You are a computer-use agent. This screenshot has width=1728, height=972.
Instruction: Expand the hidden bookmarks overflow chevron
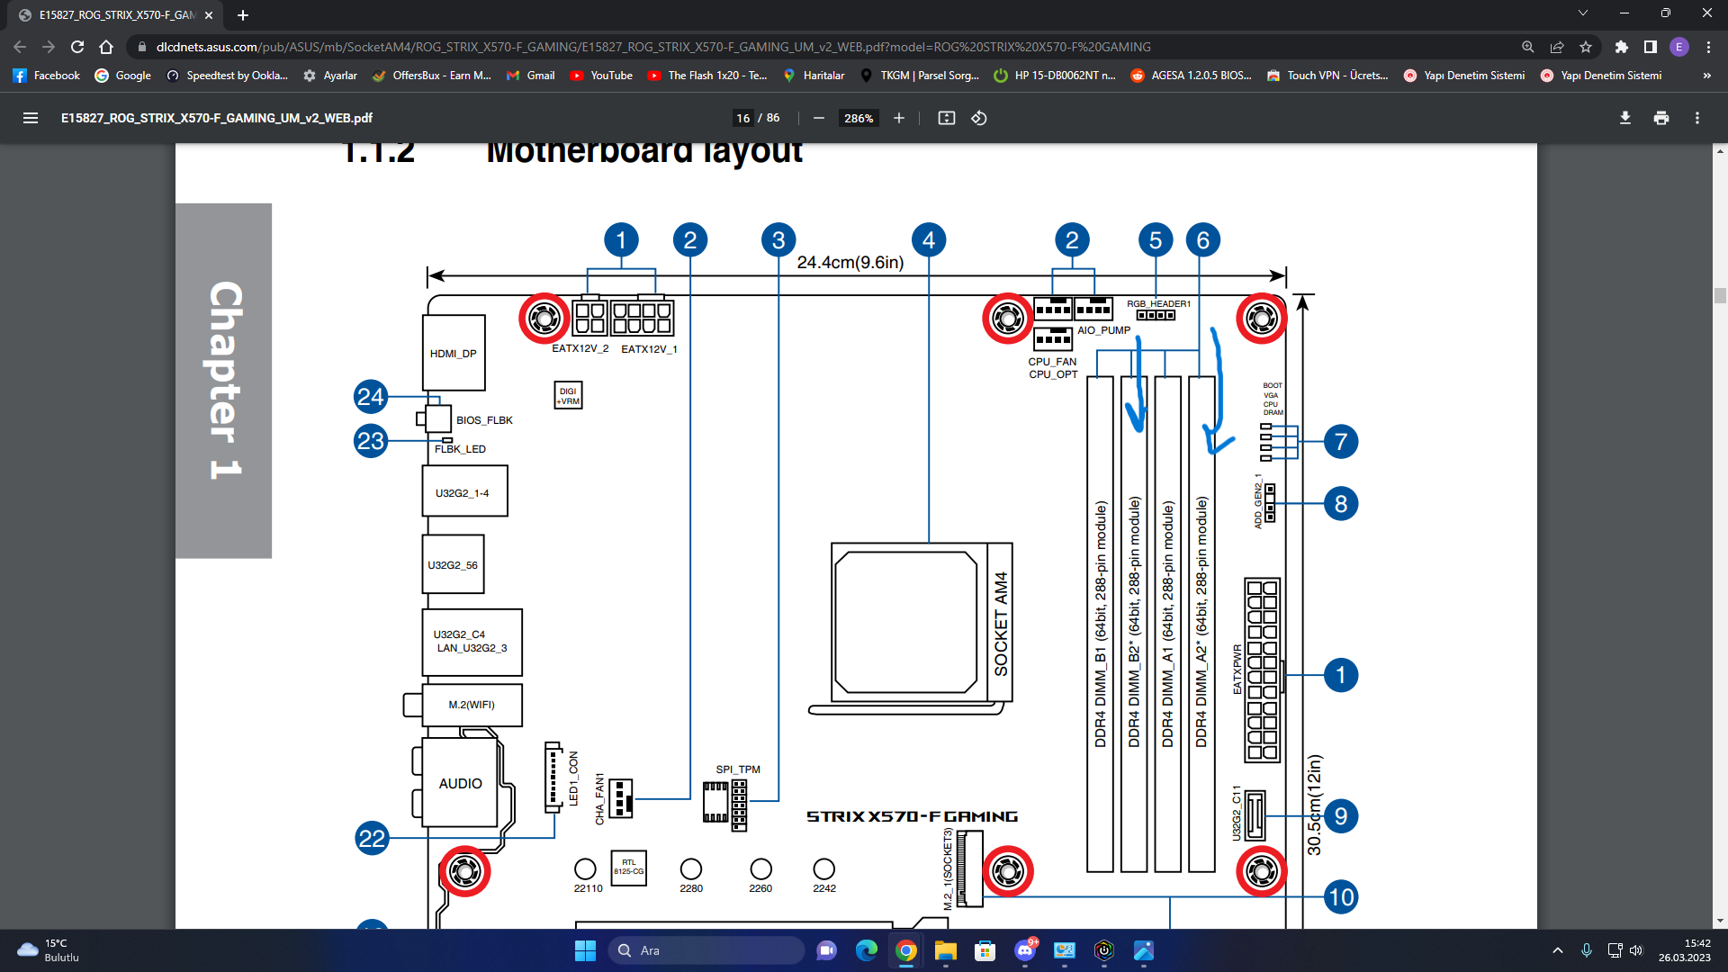pyautogui.click(x=1706, y=76)
